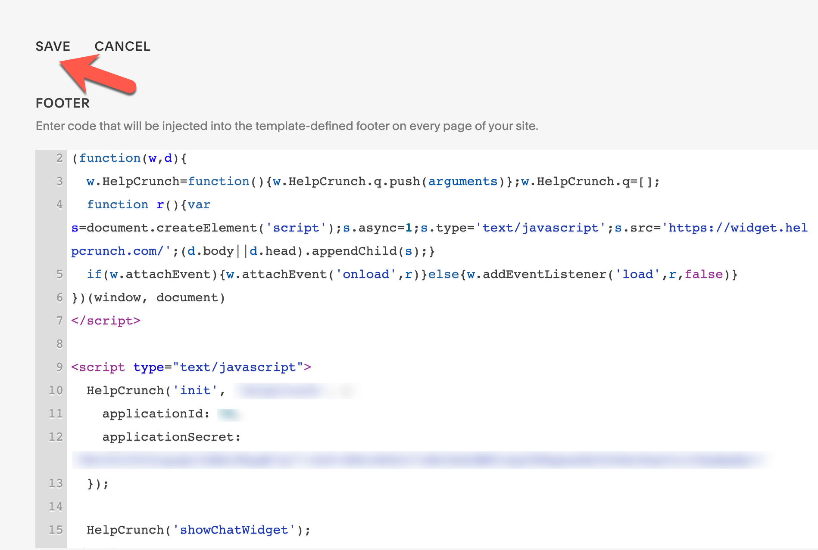This screenshot has height=550, width=818.
Task: Select the FOOTER section heading
Action: (62, 103)
